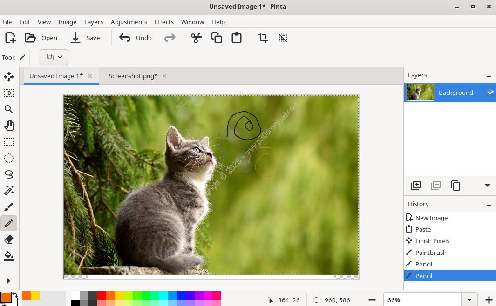Select the Eraser tool
Image resolution: width=496 pixels, height=306 pixels.
click(x=9, y=239)
